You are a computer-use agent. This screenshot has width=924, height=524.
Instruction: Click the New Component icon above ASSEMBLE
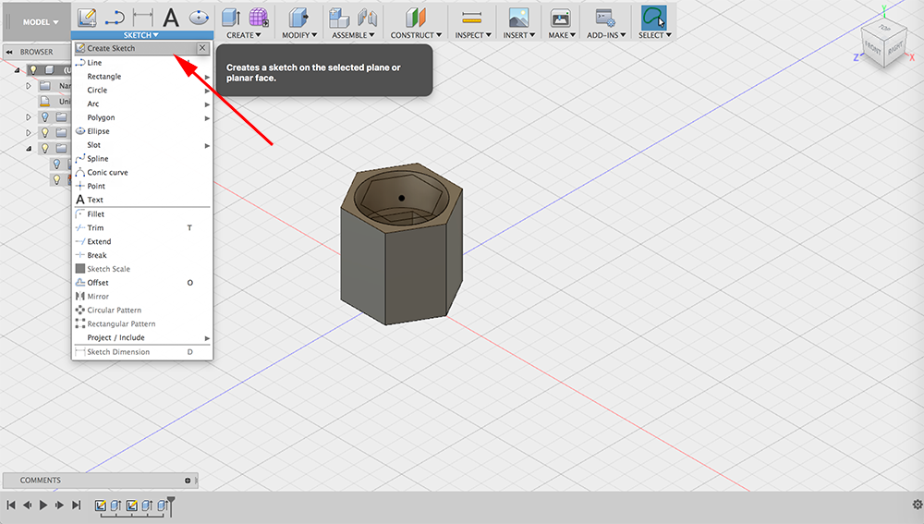tap(339, 18)
